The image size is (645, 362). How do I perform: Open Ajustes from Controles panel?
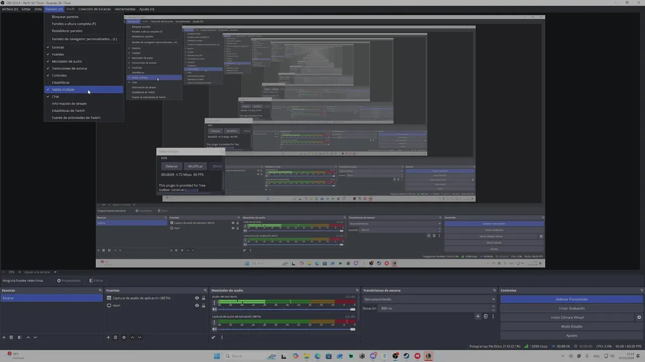571,335
